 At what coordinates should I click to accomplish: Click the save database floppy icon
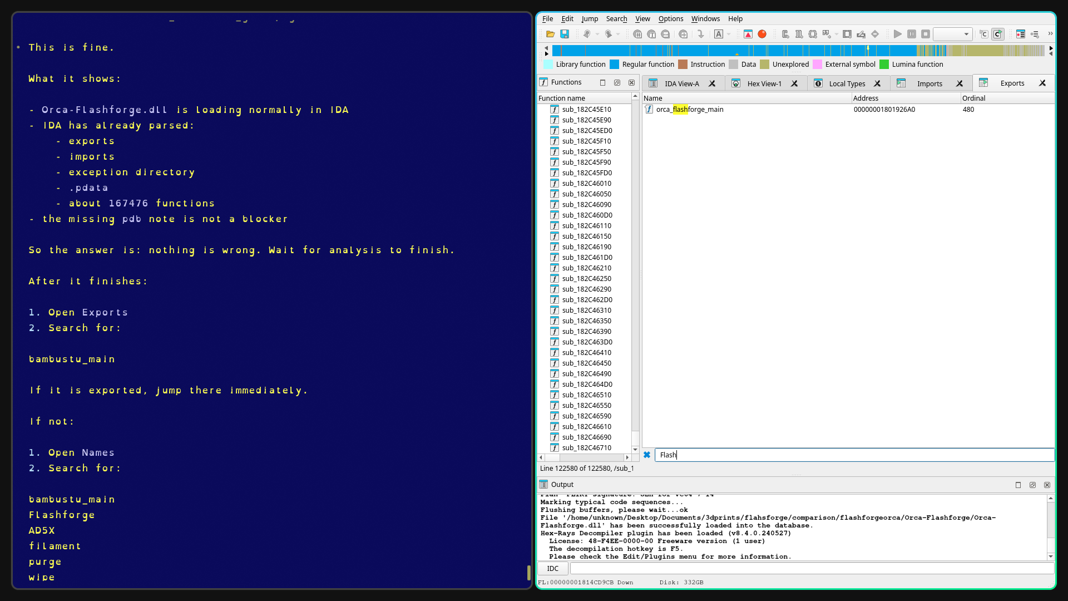click(565, 34)
